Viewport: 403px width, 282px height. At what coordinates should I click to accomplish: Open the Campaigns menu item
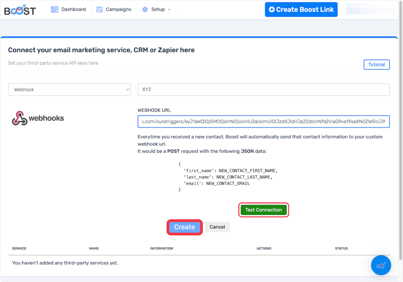(x=118, y=9)
